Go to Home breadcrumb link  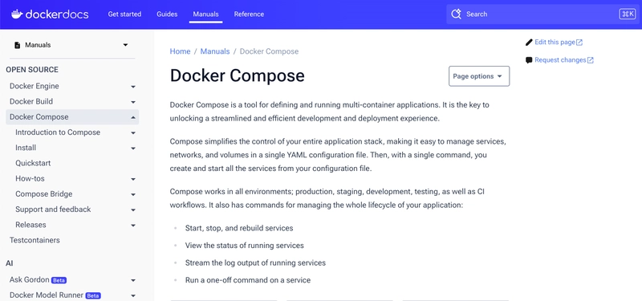tap(180, 51)
